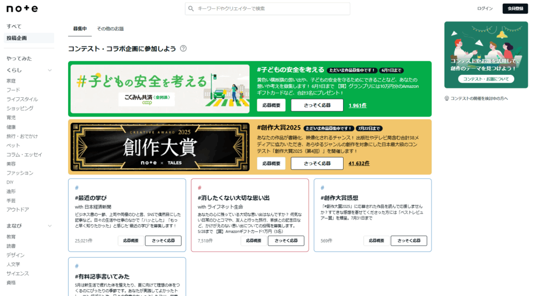Select サイエンス under まなび
This screenshot has width=533, height=296.
[18, 274]
